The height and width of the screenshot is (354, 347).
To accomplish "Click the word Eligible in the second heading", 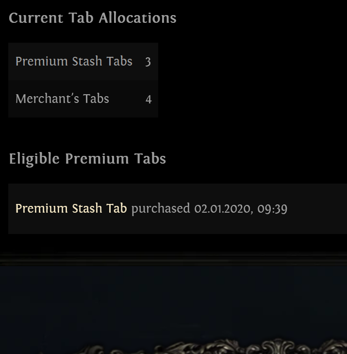I will [x=34, y=159].
